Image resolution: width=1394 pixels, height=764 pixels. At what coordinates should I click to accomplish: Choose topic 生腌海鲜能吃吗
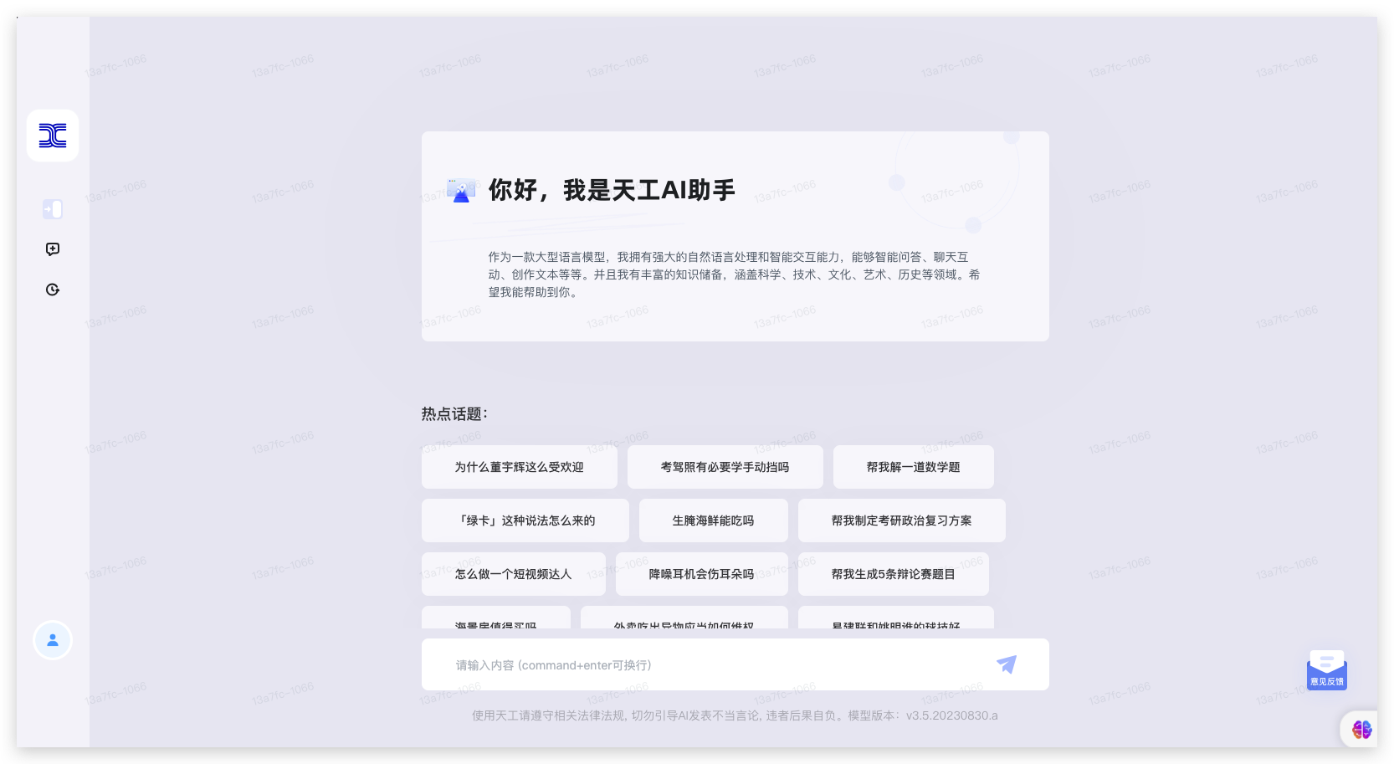(x=714, y=520)
